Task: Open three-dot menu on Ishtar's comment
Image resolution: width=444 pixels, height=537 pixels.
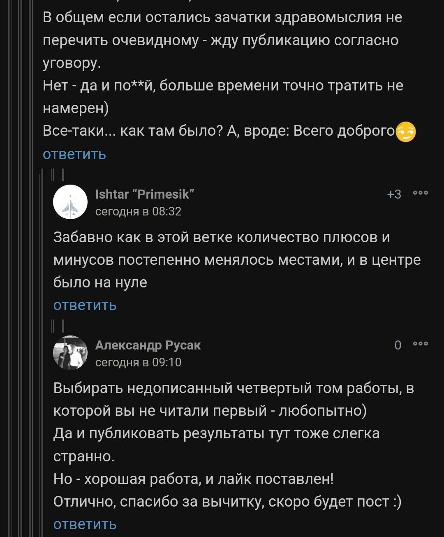Action: (x=421, y=194)
